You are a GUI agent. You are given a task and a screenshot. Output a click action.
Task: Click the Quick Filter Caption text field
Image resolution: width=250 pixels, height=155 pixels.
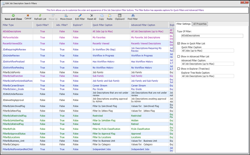(x=207, y=50)
